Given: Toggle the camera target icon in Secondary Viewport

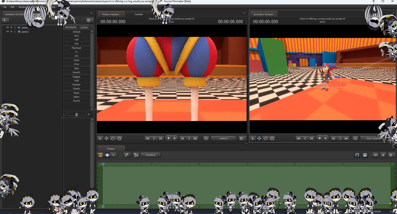Looking at the screenshot, I should click(x=355, y=139).
